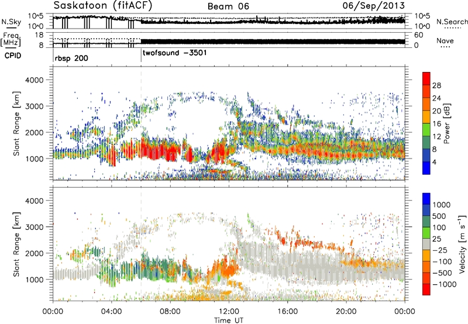
Task: Click the '4' label on the power colorbar
Action: coord(434,162)
